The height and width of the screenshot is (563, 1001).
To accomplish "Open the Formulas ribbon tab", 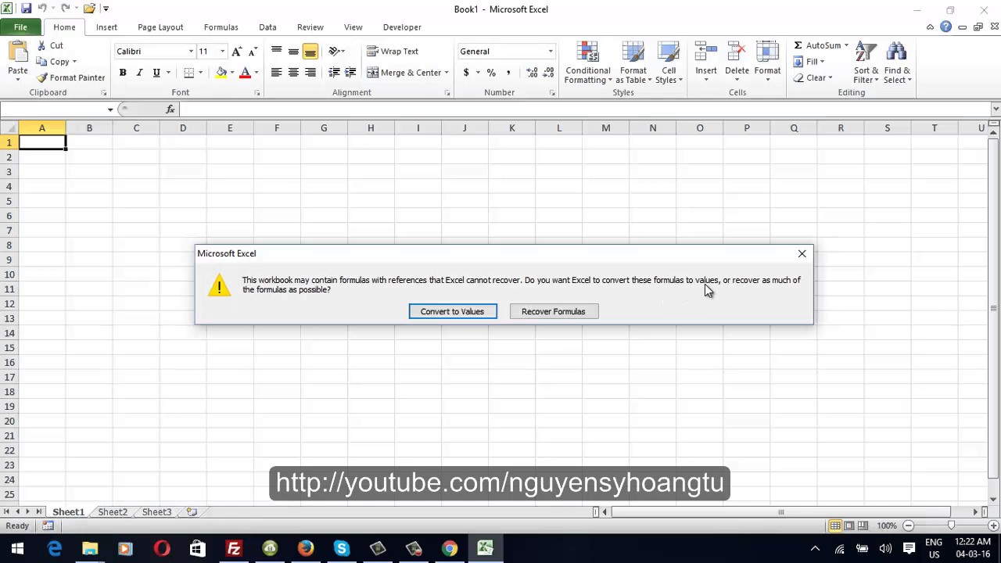I will 221,27.
